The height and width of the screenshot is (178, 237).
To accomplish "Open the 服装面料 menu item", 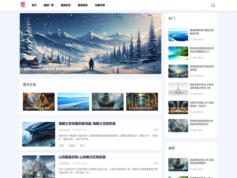I will click(x=83, y=5).
